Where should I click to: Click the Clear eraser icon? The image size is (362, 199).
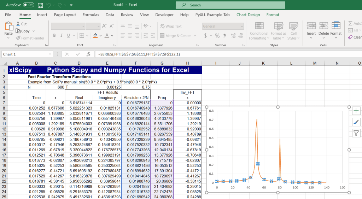350,37
